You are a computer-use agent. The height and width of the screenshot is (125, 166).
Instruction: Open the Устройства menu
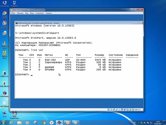coord(40,13)
